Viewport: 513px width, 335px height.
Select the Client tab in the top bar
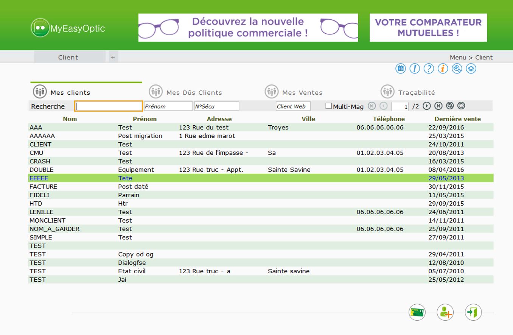tap(70, 57)
